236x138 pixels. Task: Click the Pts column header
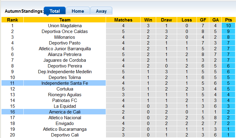tap(228, 20)
